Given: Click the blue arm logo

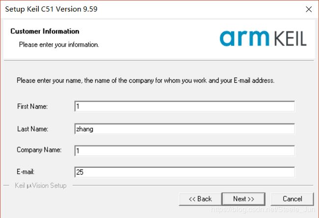Looking at the screenshot, I should (244, 38).
